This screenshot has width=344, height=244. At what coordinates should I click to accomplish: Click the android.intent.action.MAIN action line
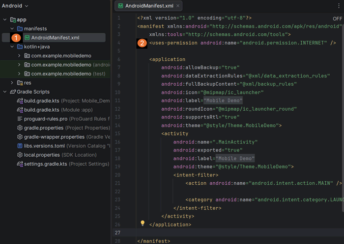pos(264,183)
